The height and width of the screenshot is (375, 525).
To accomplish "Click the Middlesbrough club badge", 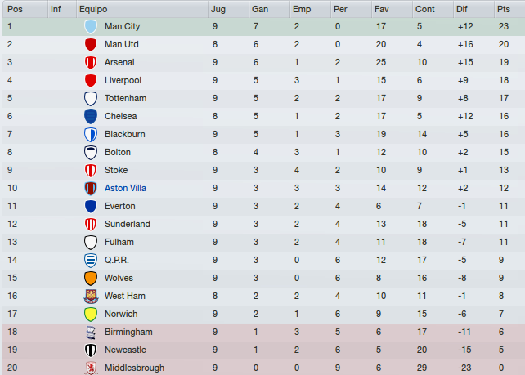I will coord(91,368).
